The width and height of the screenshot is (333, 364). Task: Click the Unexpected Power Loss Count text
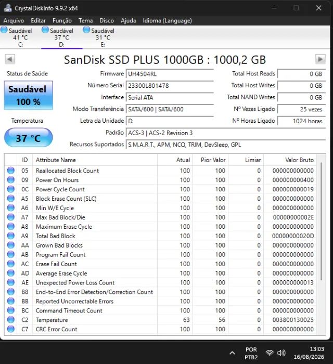[x=75, y=282]
